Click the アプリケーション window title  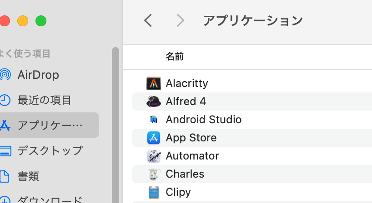click(x=253, y=20)
